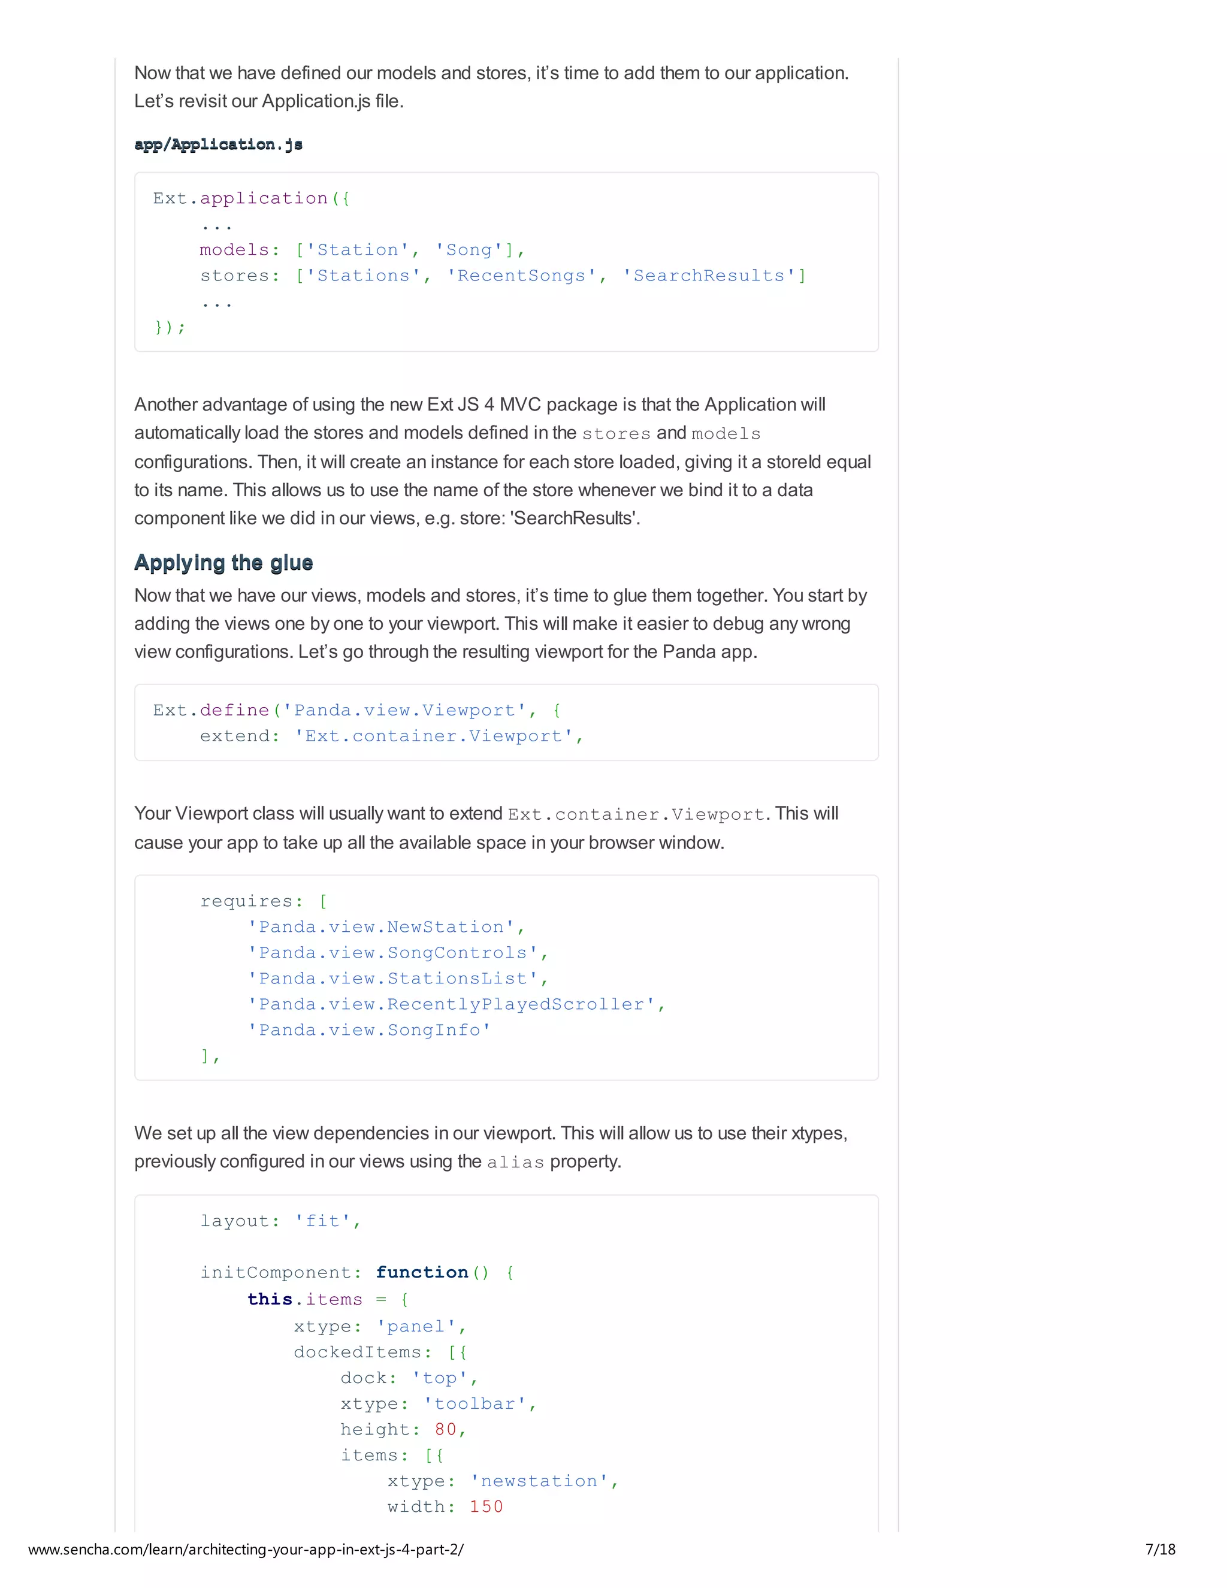Select the code line Ext.application({
The height and width of the screenshot is (1588, 1227).
point(252,198)
